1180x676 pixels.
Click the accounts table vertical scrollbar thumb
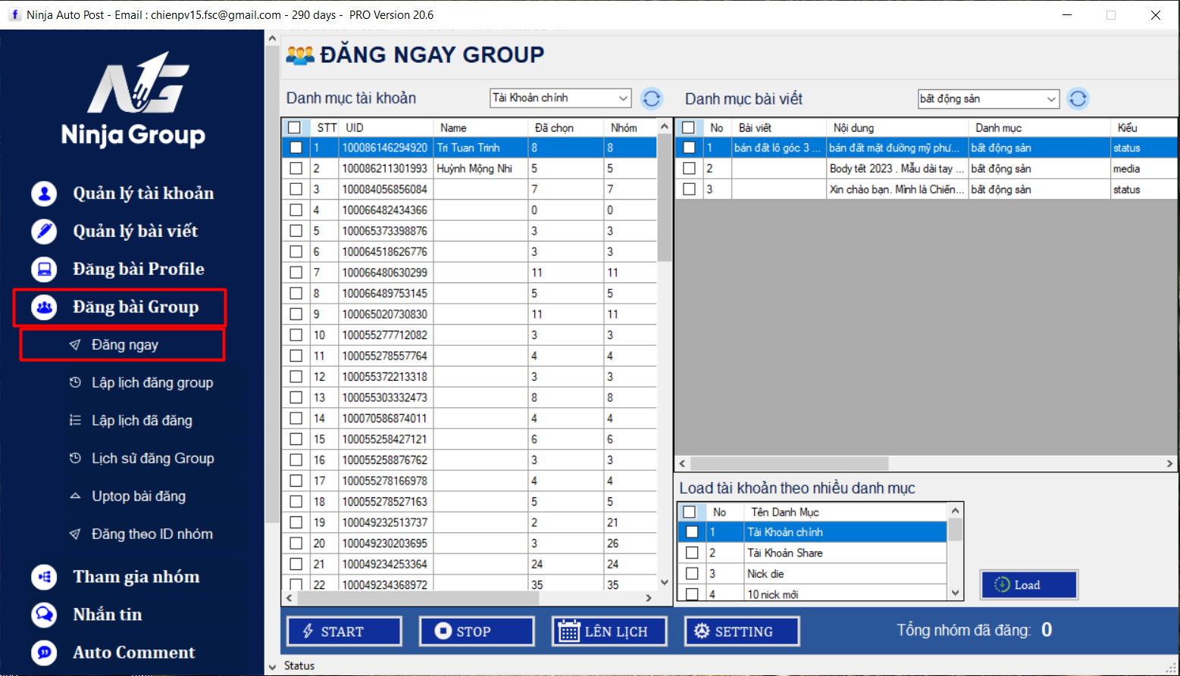click(x=665, y=198)
